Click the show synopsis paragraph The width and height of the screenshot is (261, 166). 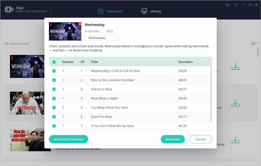(129, 48)
